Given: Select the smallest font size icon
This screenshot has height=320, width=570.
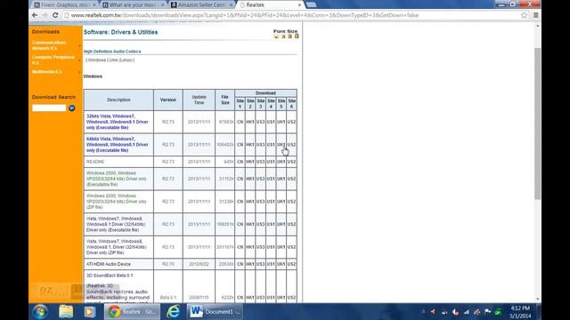Looking at the screenshot, I should click(276, 36).
